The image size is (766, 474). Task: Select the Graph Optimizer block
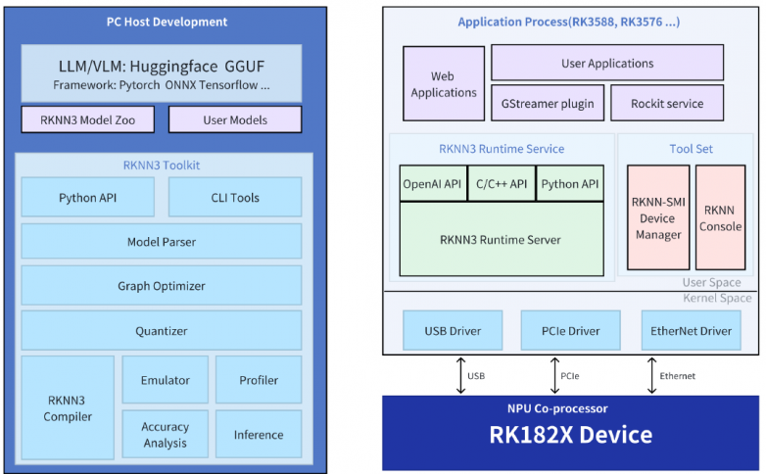[x=162, y=286]
